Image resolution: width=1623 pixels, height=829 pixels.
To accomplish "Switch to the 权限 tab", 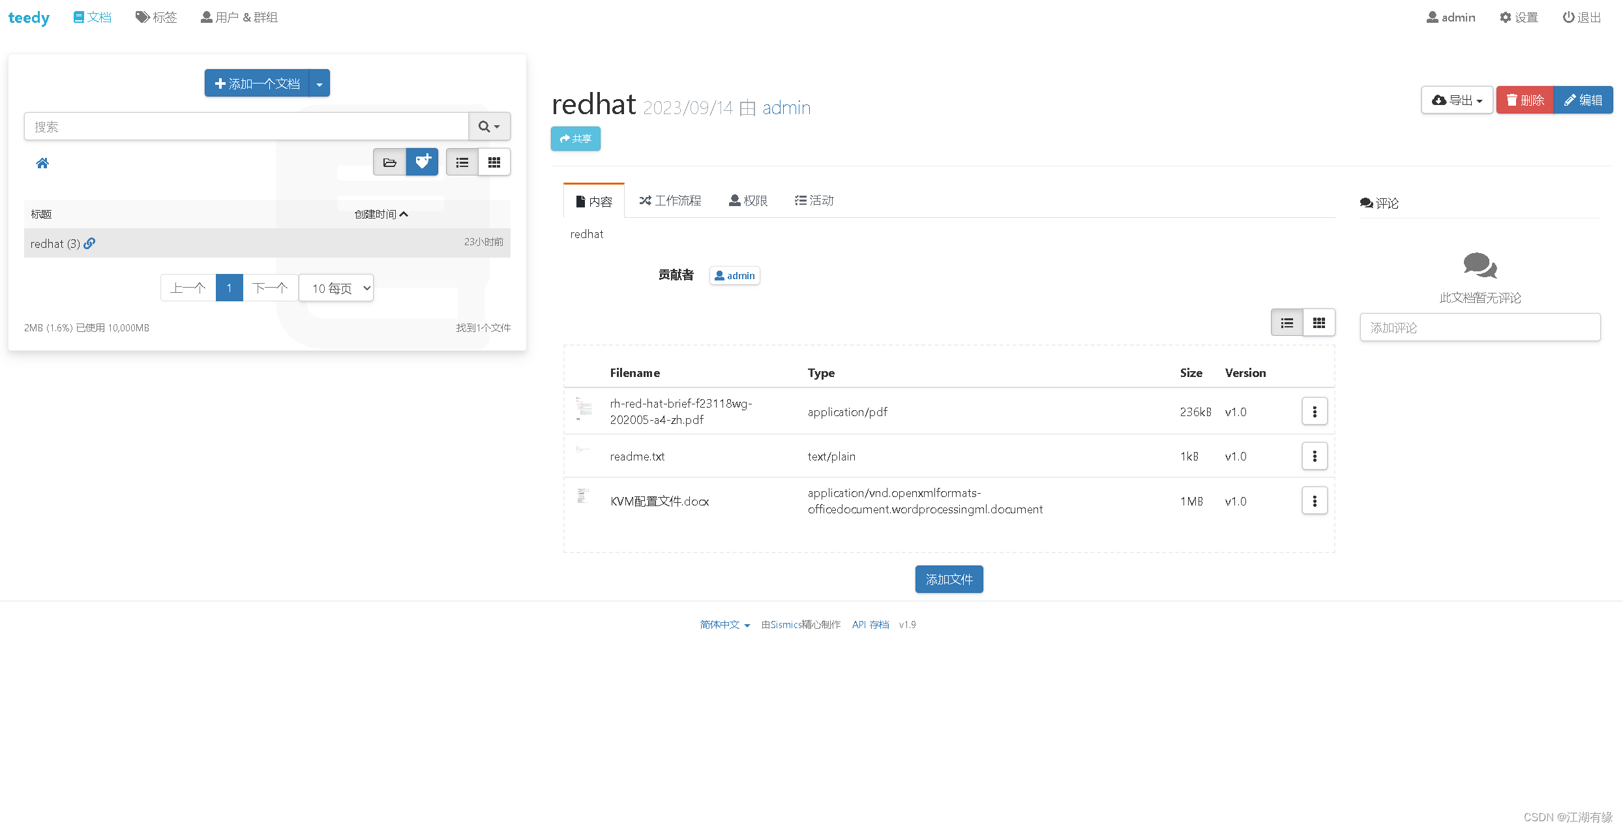I will (x=747, y=200).
